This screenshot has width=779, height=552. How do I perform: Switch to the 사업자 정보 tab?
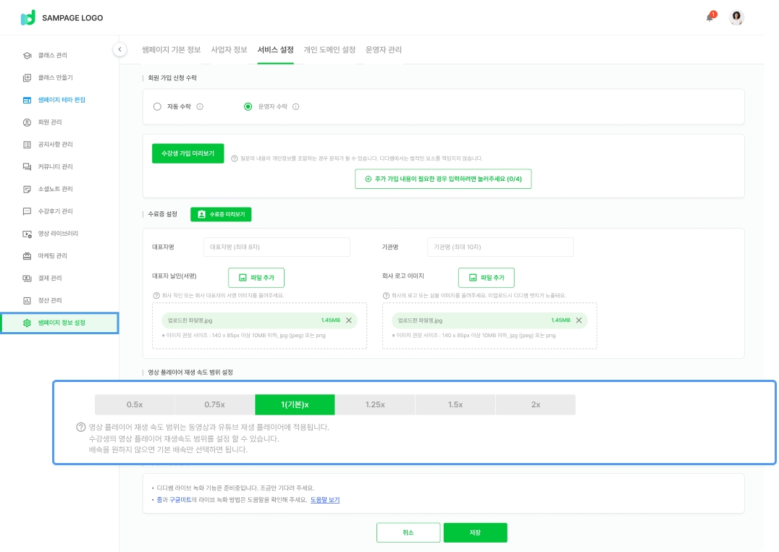point(229,50)
